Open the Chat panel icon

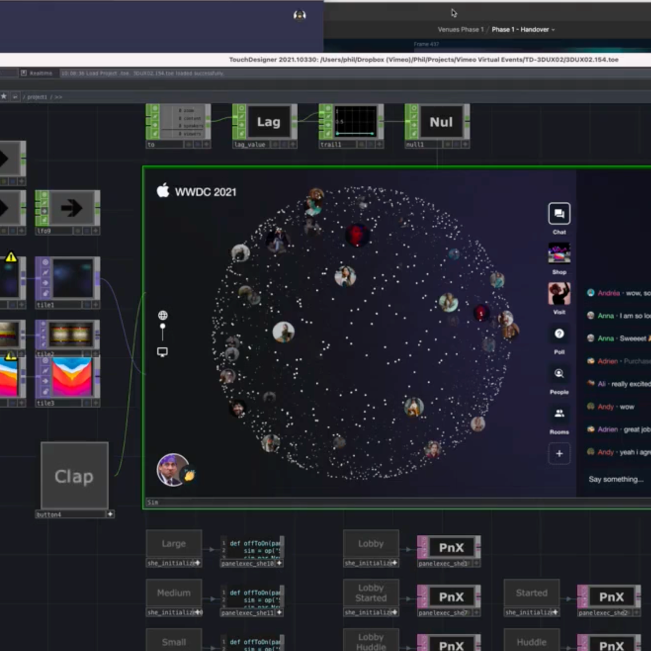click(559, 213)
